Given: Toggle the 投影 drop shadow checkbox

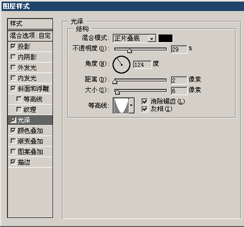Looking at the screenshot, I should point(13,46).
